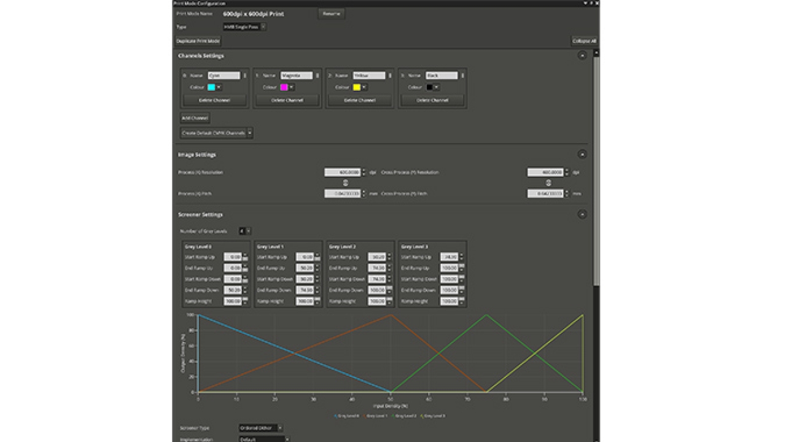Click the Yellow channel name field
The image size is (786, 442).
point(369,76)
